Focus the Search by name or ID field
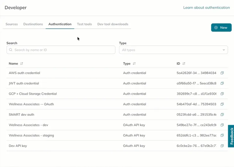 tap(61, 50)
